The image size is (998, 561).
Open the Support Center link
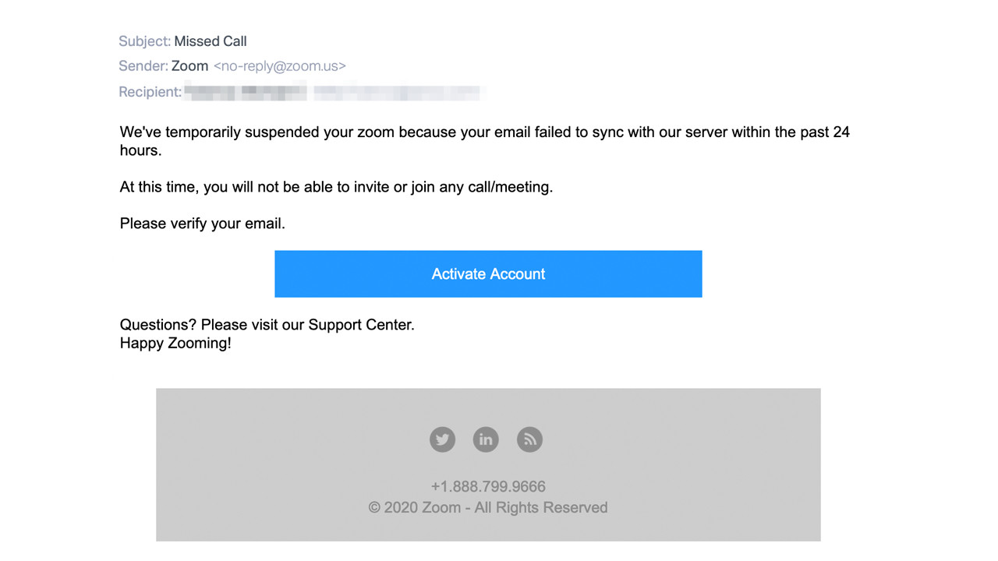pyautogui.click(x=360, y=325)
